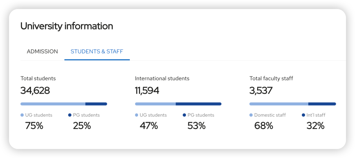This screenshot has width=355, height=158.
Task: Click dark segment of International students bar
Action: click(x=198, y=104)
